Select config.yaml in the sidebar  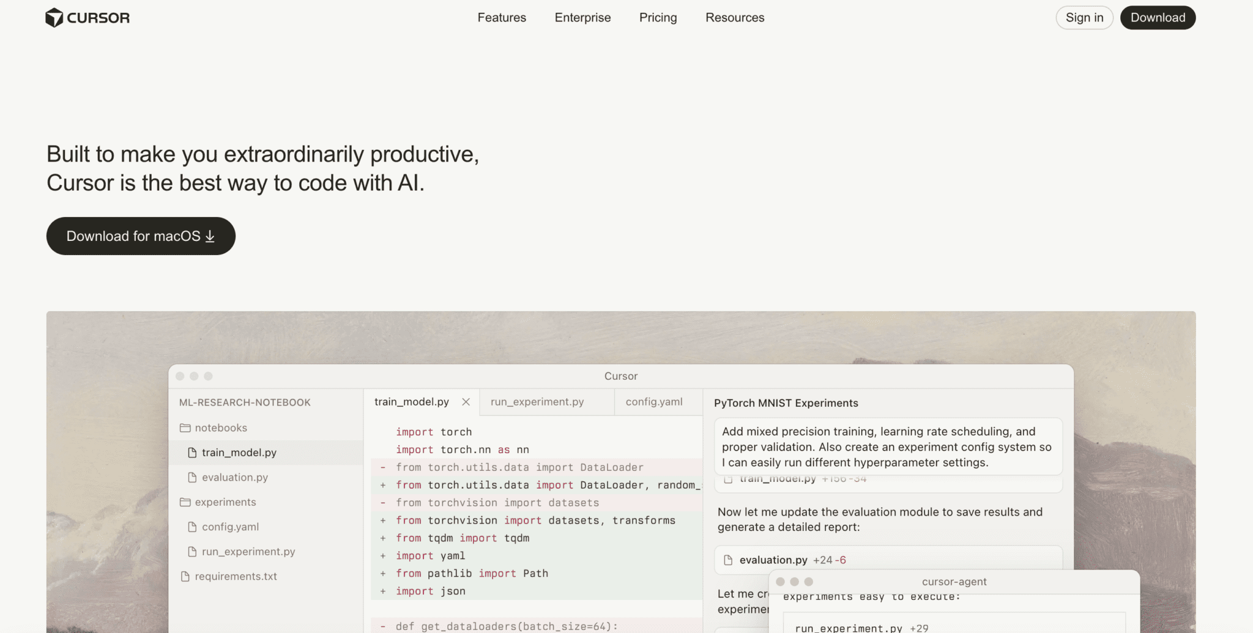coord(231,527)
